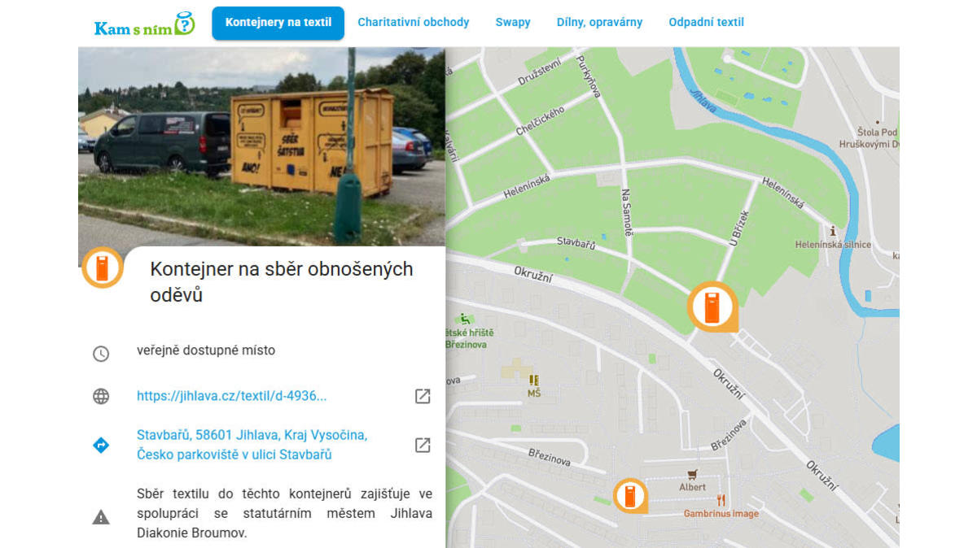Click the Gambrinus Image restaurant marker
Image resolution: width=977 pixels, height=548 pixels.
pyautogui.click(x=721, y=501)
